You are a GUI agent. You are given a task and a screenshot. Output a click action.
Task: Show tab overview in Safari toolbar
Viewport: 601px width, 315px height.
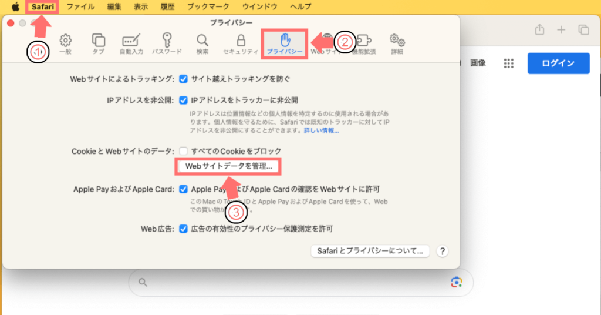(583, 29)
